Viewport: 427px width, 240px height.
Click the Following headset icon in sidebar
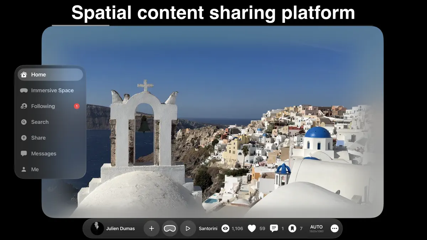[x=24, y=106]
